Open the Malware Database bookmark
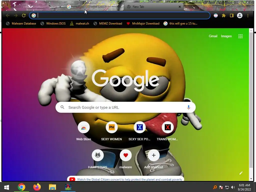 (21, 23)
